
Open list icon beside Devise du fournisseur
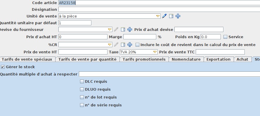click(x=123, y=30)
